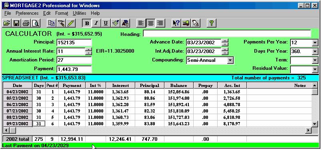Toggle Underline formatting button
Screen dimensions: 322x150
click(106, 23)
